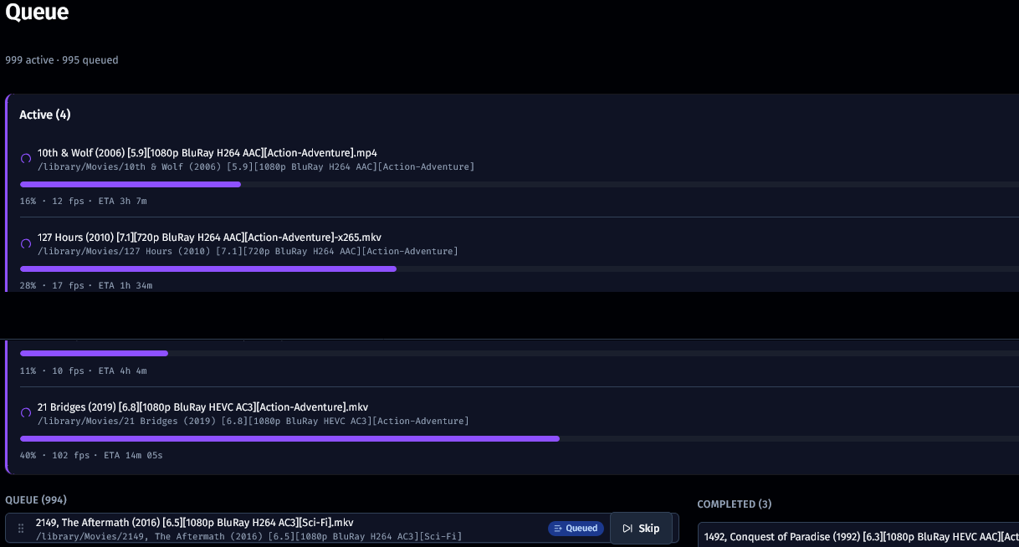Click the 11% · 10 fps status line
Screen dimensions: 1019x547
84,371
